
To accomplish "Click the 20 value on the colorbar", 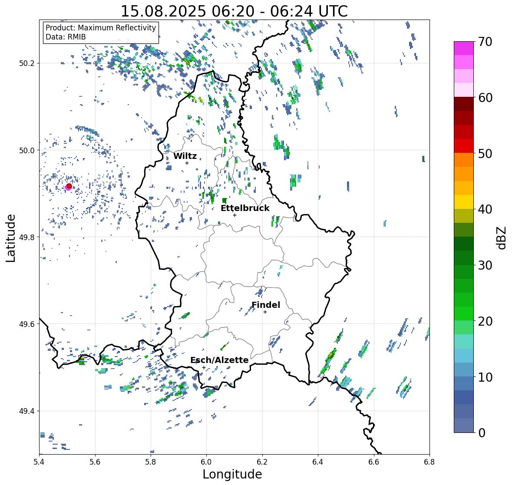I will point(485,321).
